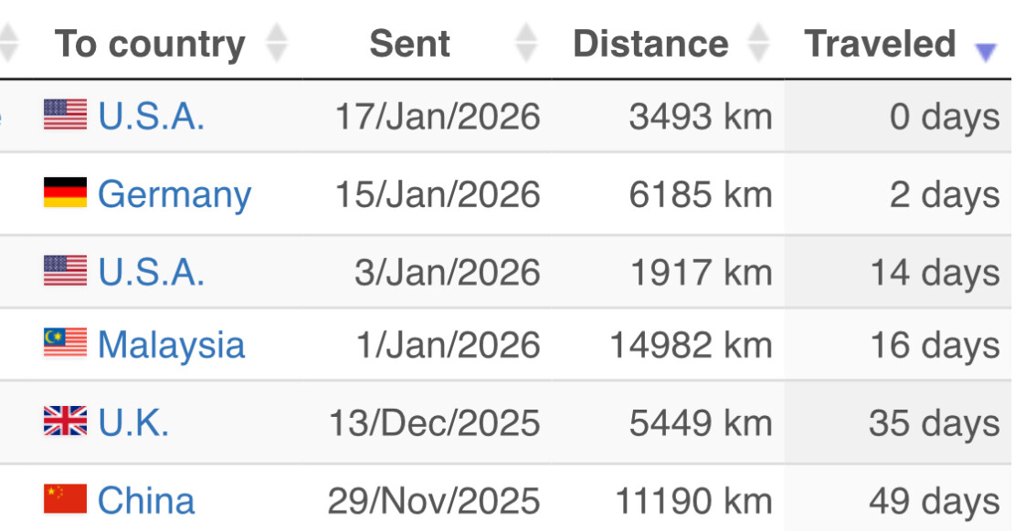Open the U.S.A. link sent 17/Jan/2026
The width and height of the screenshot is (1025, 531).
click(151, 116)
